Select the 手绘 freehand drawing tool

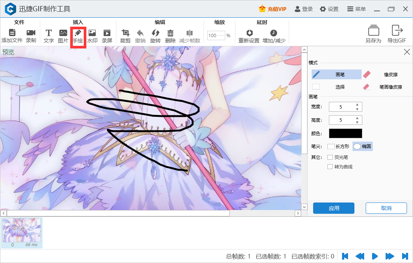[78, 36]
